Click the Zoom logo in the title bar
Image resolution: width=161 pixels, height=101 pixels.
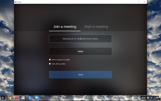16,2
